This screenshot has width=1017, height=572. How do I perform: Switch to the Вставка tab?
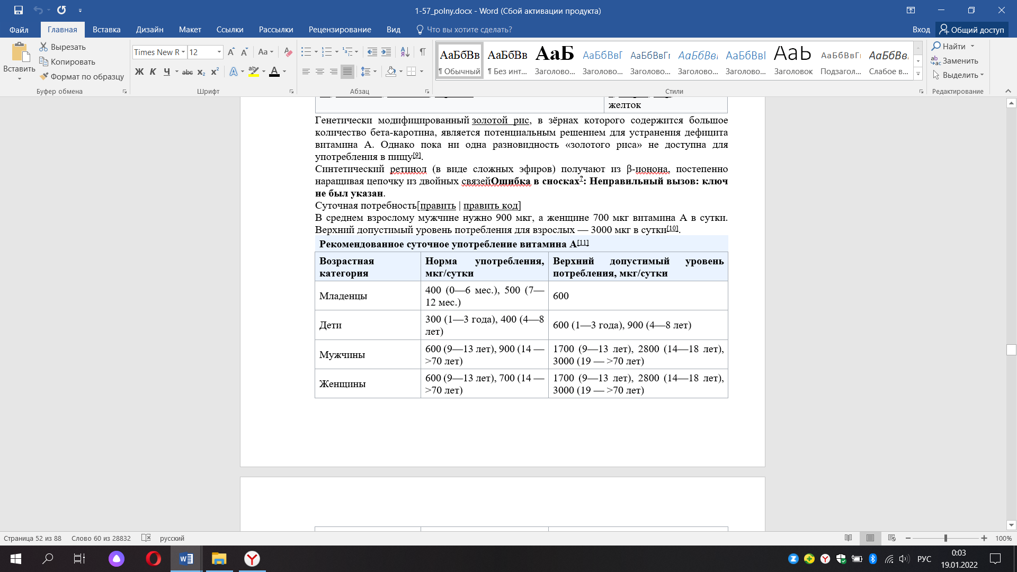(x=106, y=30)
